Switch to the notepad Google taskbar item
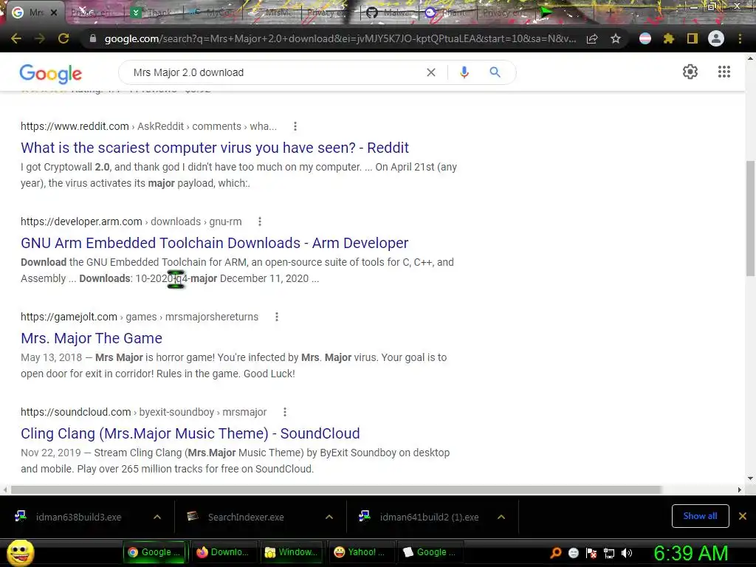This screenshot has height=567, width=756. pyautogui.click(x=430, y=552)
